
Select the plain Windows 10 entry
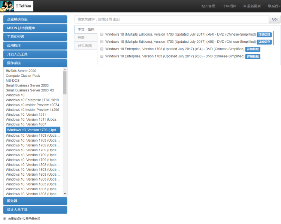click(x=15, y=95)
